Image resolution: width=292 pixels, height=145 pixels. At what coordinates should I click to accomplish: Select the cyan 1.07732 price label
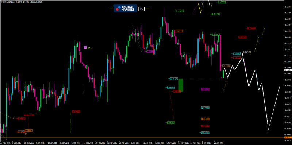click(205, 108)
